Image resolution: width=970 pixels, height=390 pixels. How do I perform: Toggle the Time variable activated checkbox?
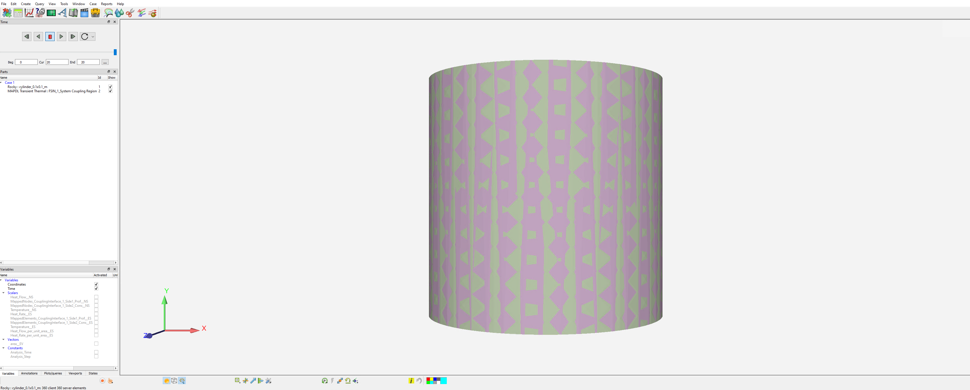[96, 289]
